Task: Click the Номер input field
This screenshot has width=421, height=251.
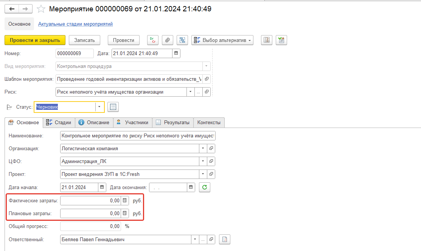Action: pyautogui.click(x=75, y=53)
